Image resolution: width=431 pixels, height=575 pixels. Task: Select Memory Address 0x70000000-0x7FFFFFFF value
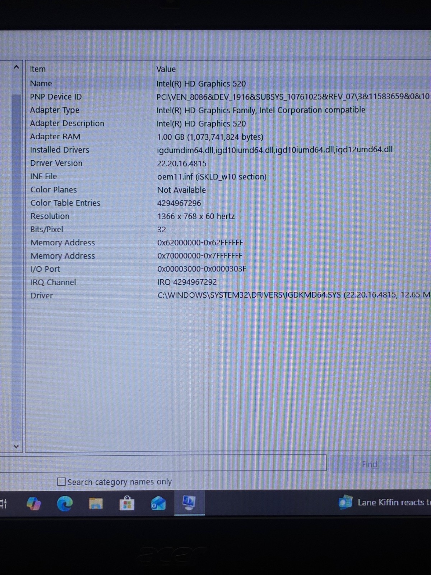[x=200, y=256]
